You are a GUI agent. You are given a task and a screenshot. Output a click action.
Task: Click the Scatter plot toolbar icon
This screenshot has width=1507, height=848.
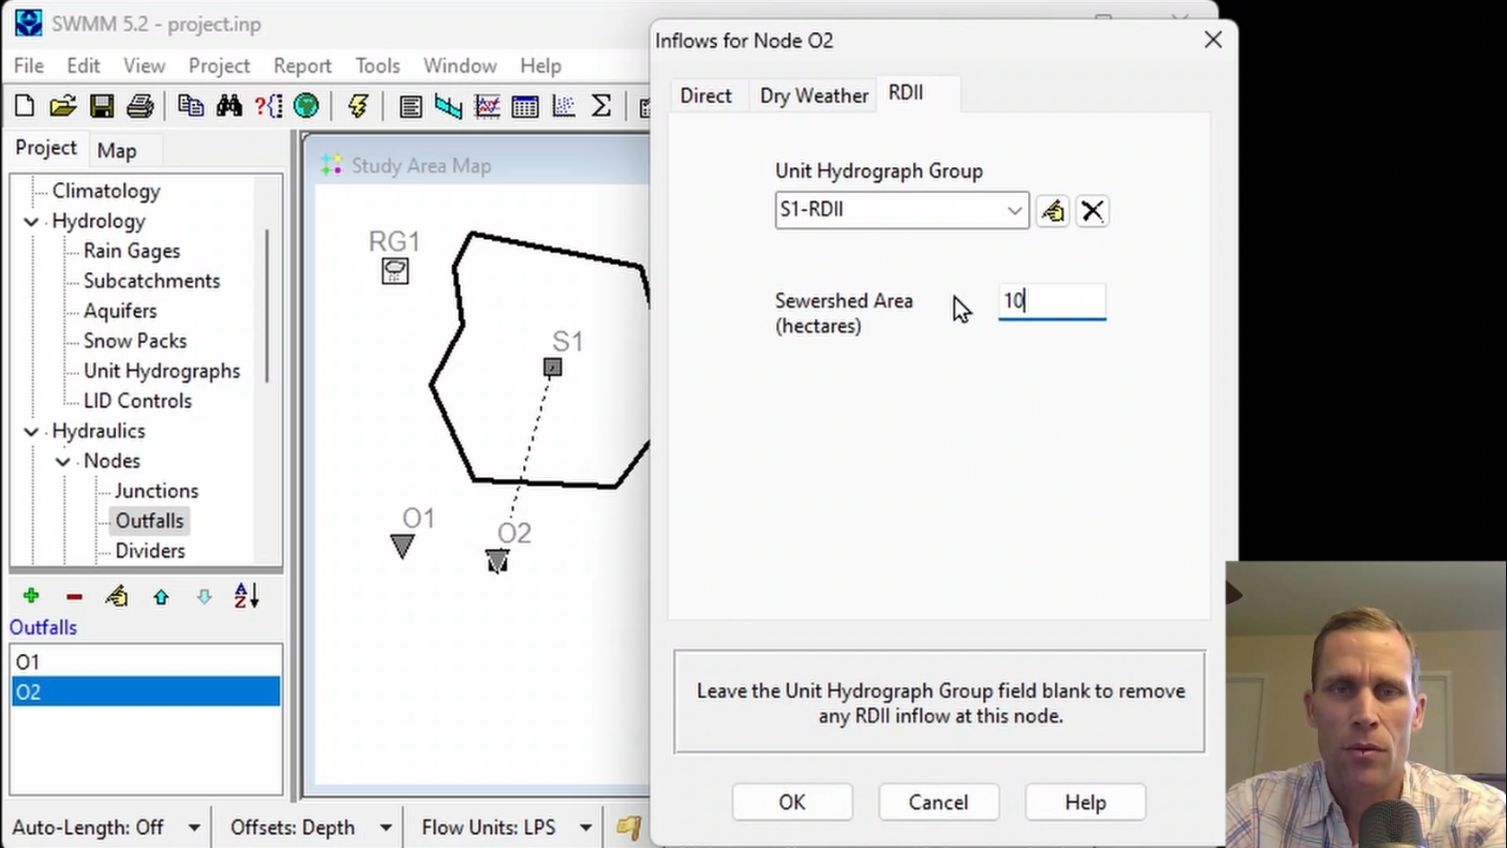coord(564,107)
